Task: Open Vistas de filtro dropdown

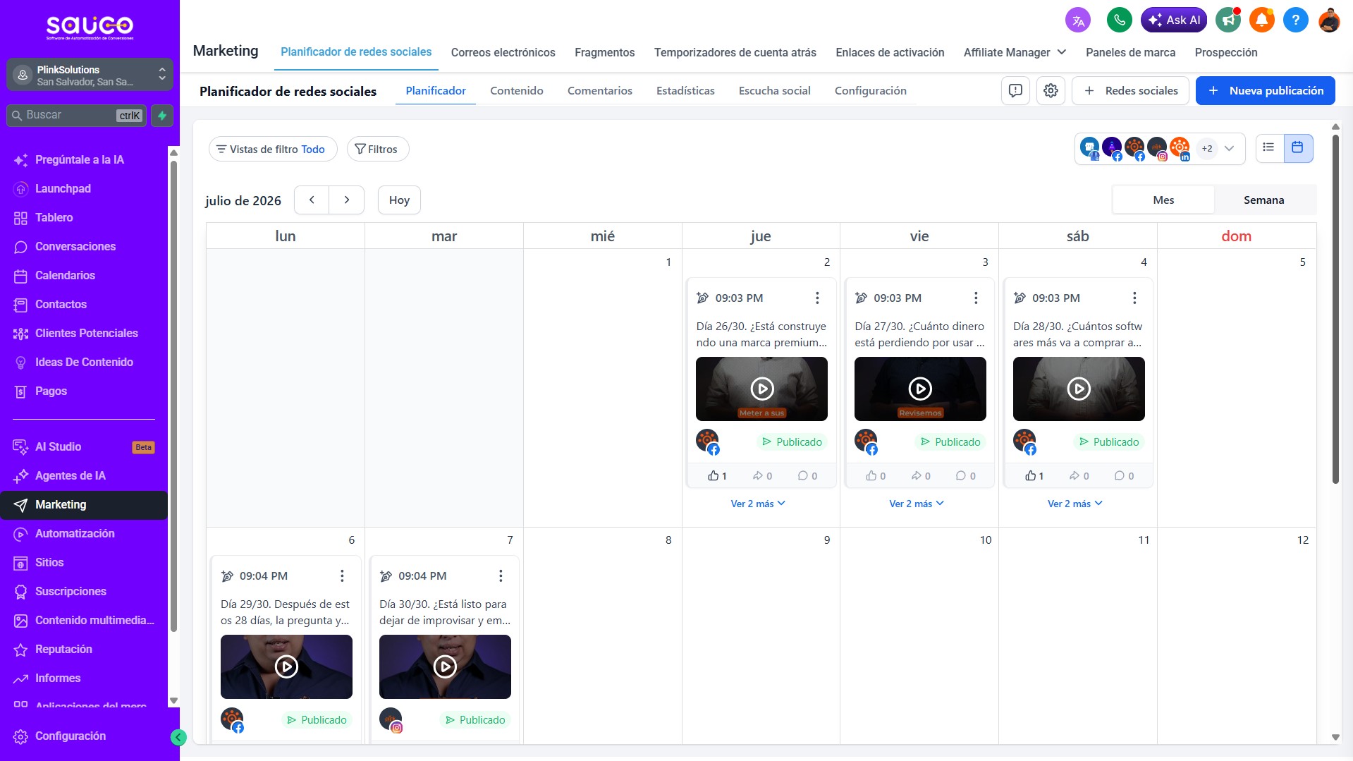Action: pos(273,149)
